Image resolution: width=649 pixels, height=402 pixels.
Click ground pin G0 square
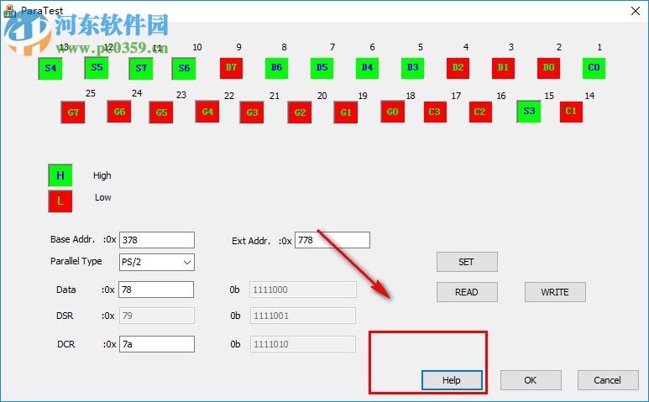[x=393, y=112]
